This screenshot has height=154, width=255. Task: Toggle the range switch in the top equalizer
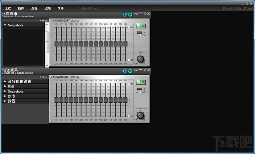click(139, 33)
